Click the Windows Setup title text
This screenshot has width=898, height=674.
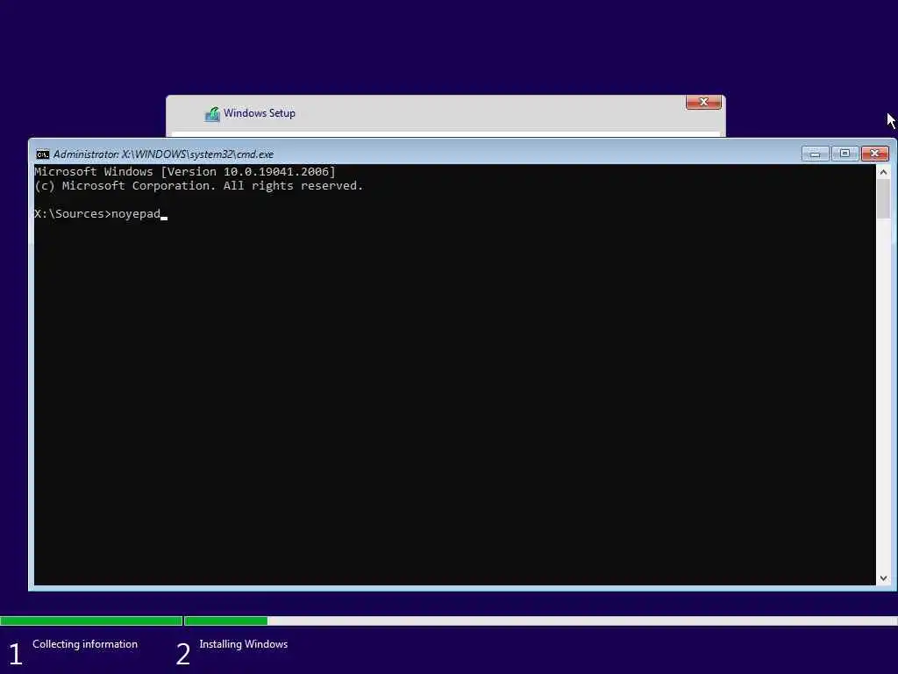[x=260, y=113]
